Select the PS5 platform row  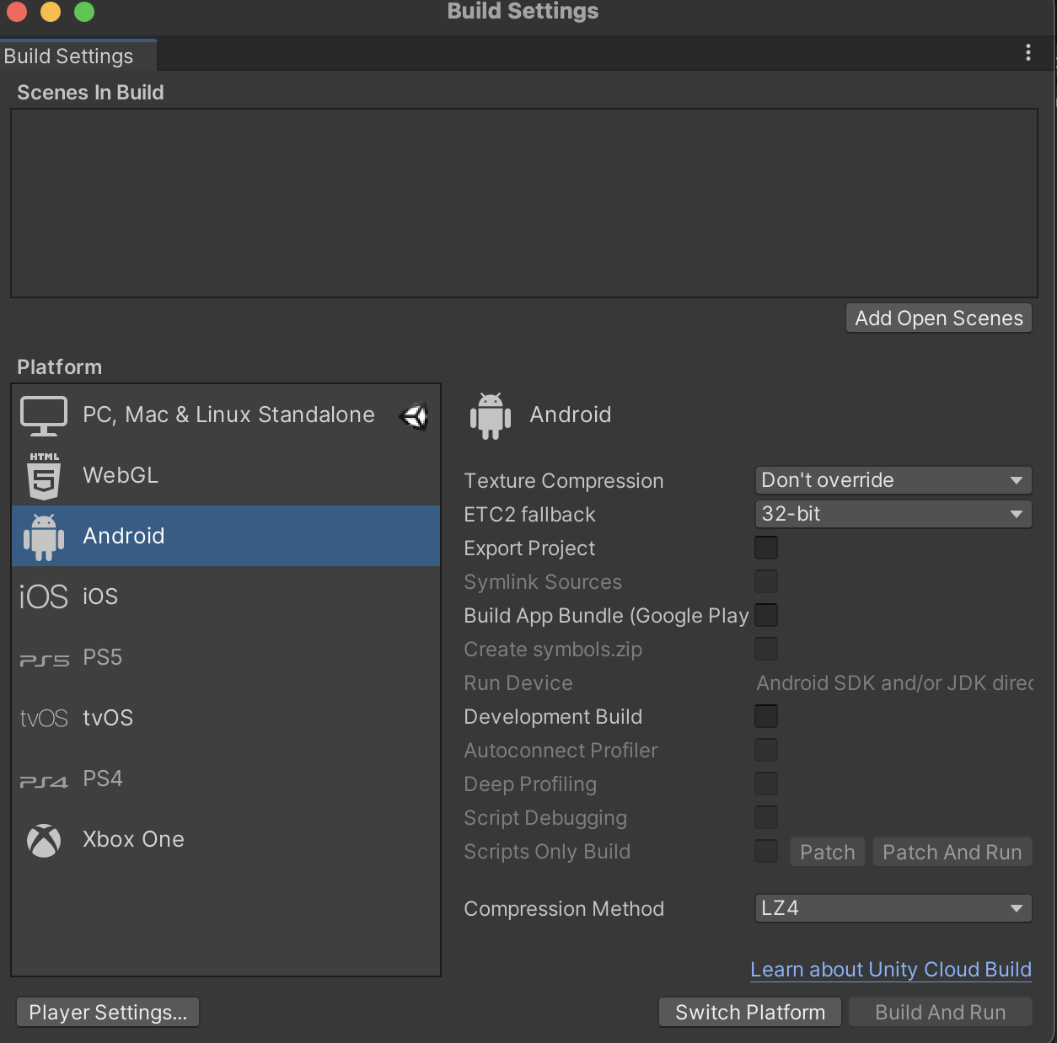click(226, 657)
